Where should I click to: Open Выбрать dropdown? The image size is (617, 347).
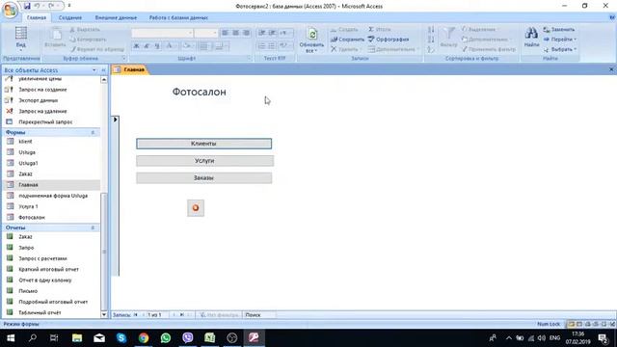point(559,49)
